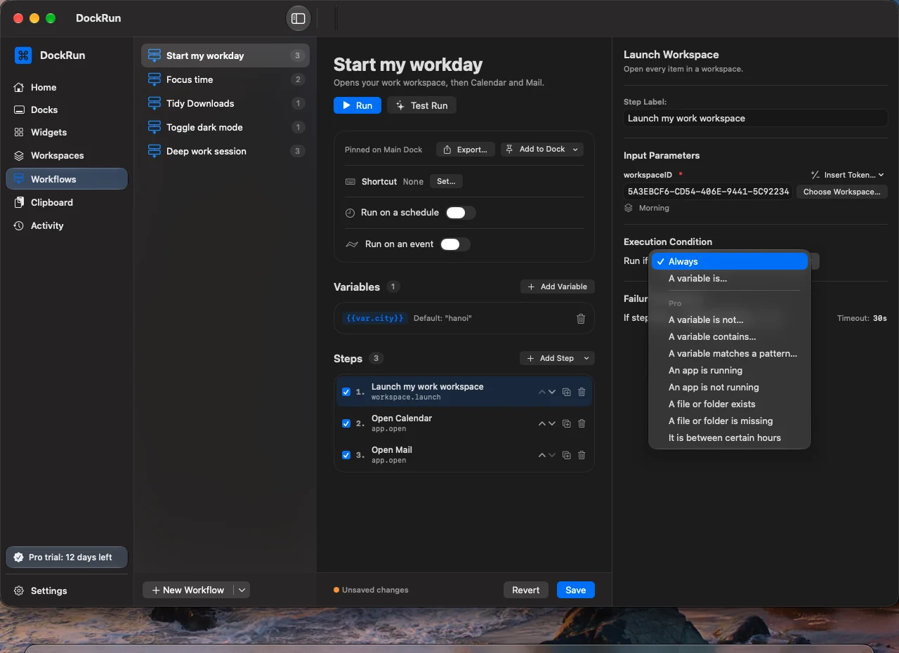Uncheck the Open Calendar step checkbox
The height and width of the screenshot is (653, 899).
point(346,423)
